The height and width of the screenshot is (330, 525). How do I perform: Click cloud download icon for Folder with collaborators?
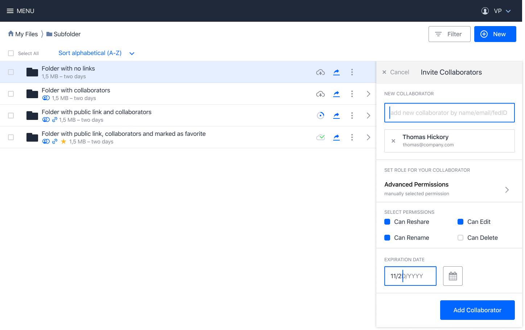(321, 94)
